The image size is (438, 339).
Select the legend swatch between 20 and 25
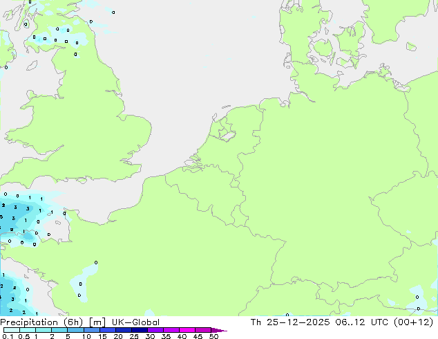click(x=126, y=330)
